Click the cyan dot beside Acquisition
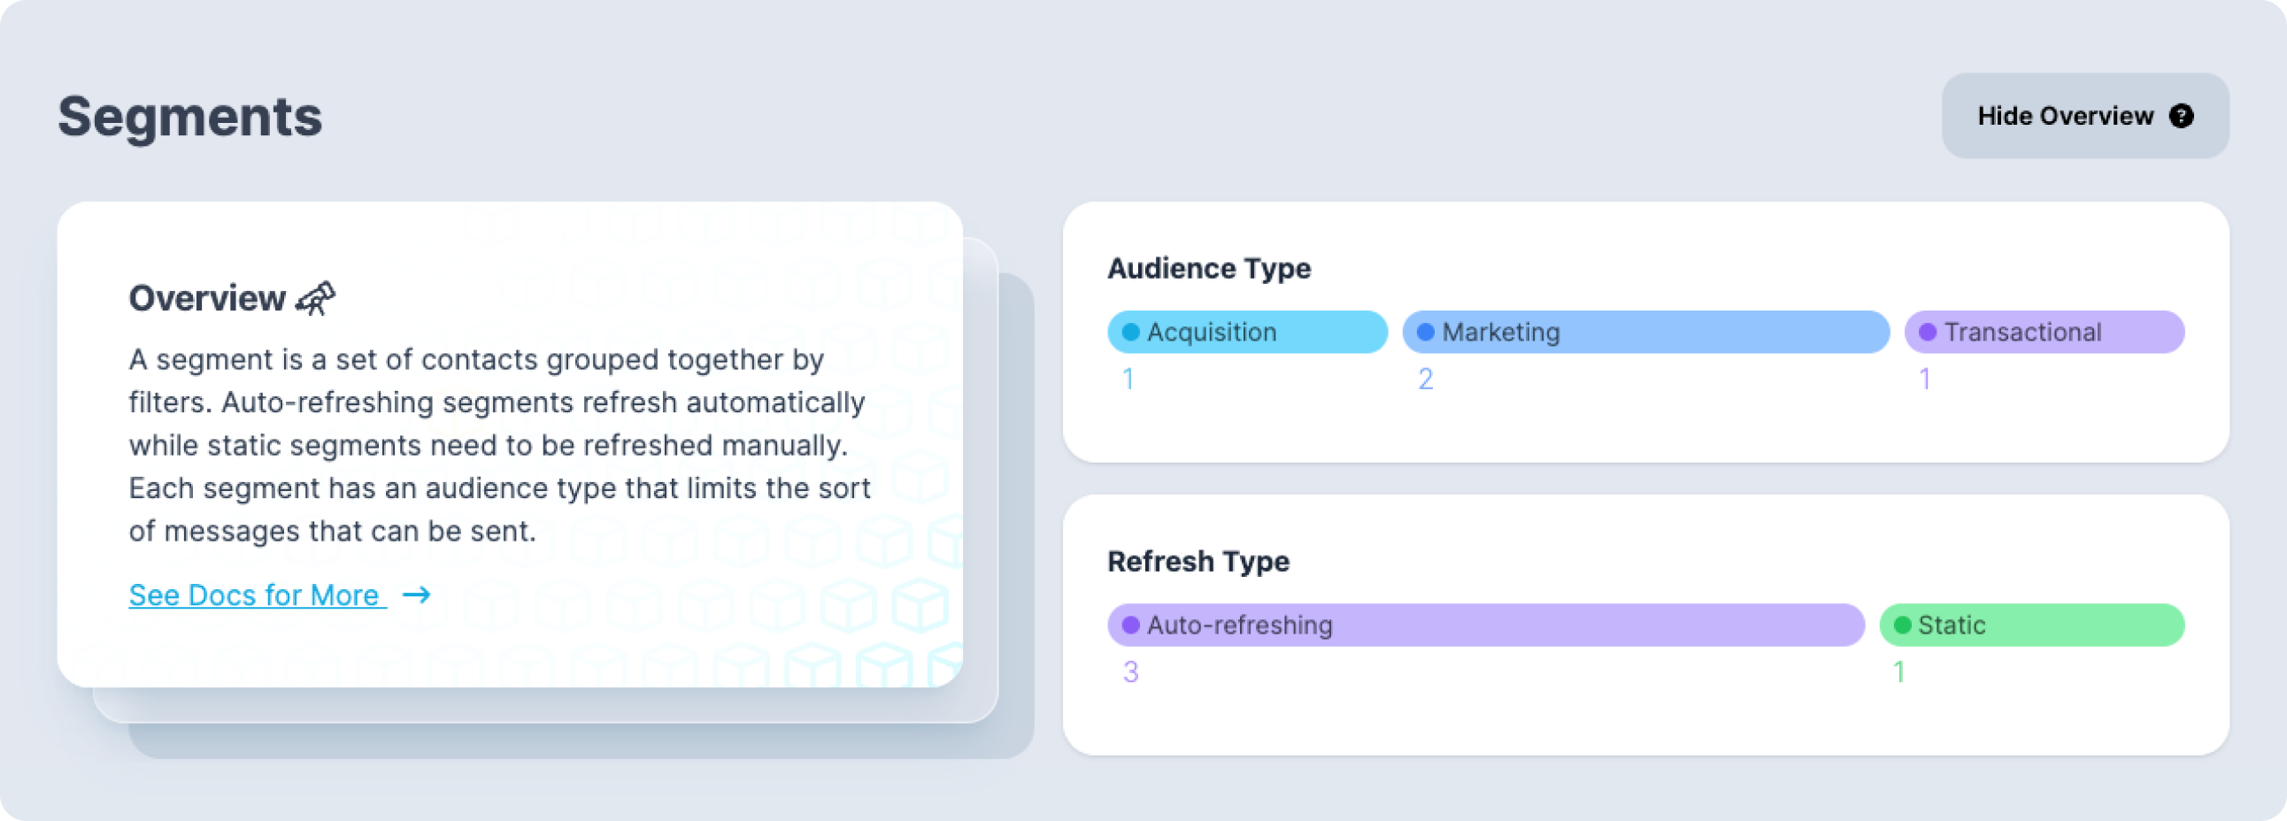2287x821 pixels. (x=1130, y=332)
